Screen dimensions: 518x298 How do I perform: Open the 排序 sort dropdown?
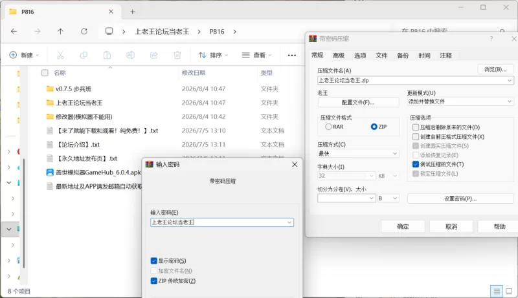(213, 55)
